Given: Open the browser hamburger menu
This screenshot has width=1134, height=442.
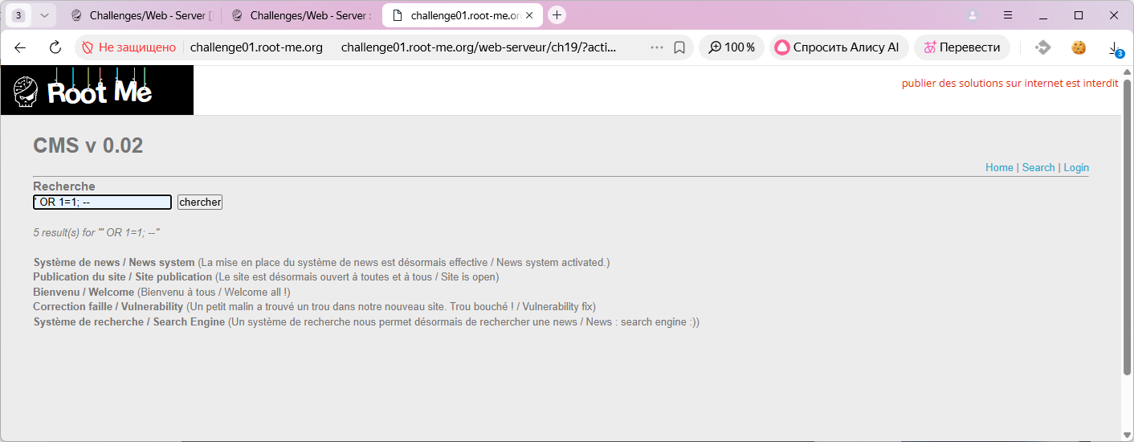Looking at the screenshot, I should (1008, 15).
